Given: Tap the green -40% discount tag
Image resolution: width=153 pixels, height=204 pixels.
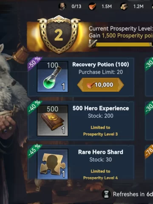Looking at the screenshot, I should 35,107.
